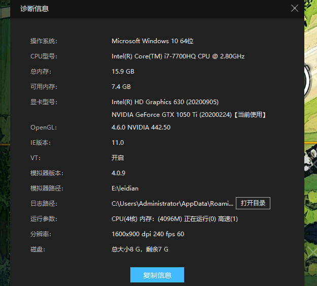
Task: Click the 7.4 GB available memory value
Action: click(121, 86)
